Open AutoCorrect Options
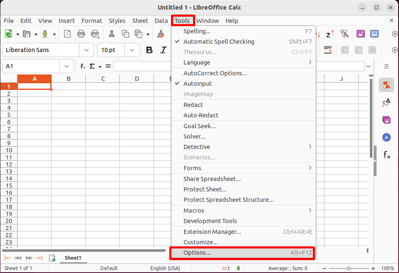The image size is (399, 273). click(x=243, y=73)
